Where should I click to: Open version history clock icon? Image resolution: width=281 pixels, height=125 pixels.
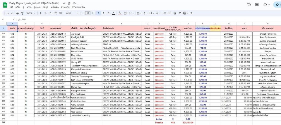[249, 5]
